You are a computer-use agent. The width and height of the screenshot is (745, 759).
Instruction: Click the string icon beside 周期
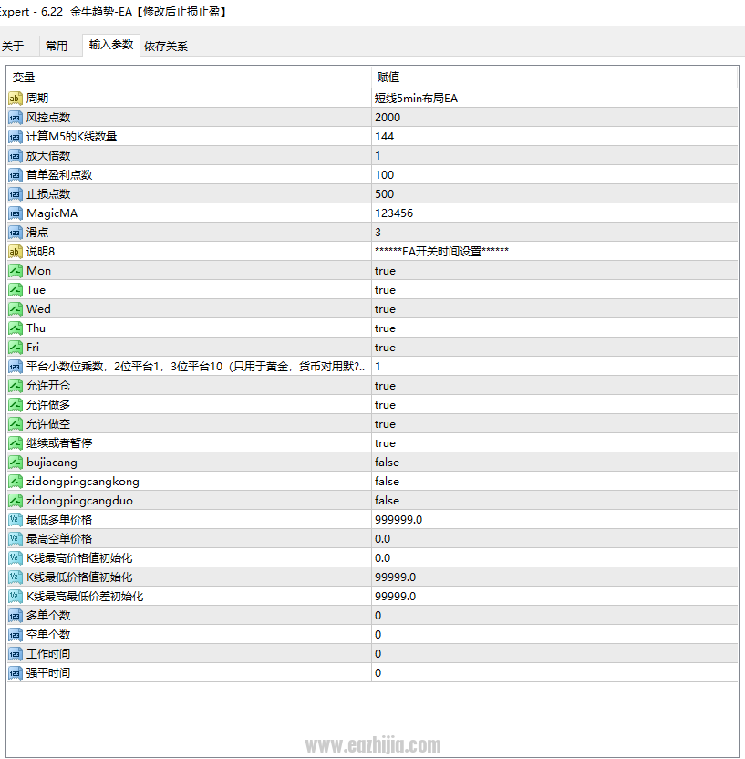15,99
